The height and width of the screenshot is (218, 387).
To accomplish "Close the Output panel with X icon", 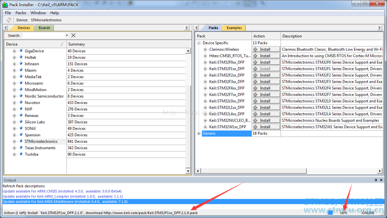I will click(x=381, y=180).
